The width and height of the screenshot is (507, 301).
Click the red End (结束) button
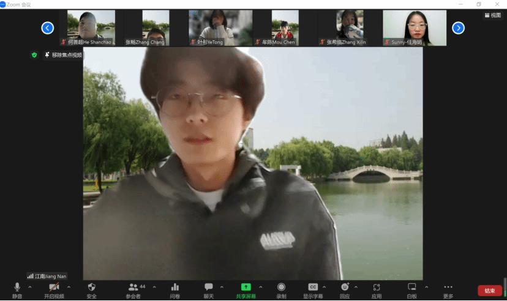pos(489,291)
